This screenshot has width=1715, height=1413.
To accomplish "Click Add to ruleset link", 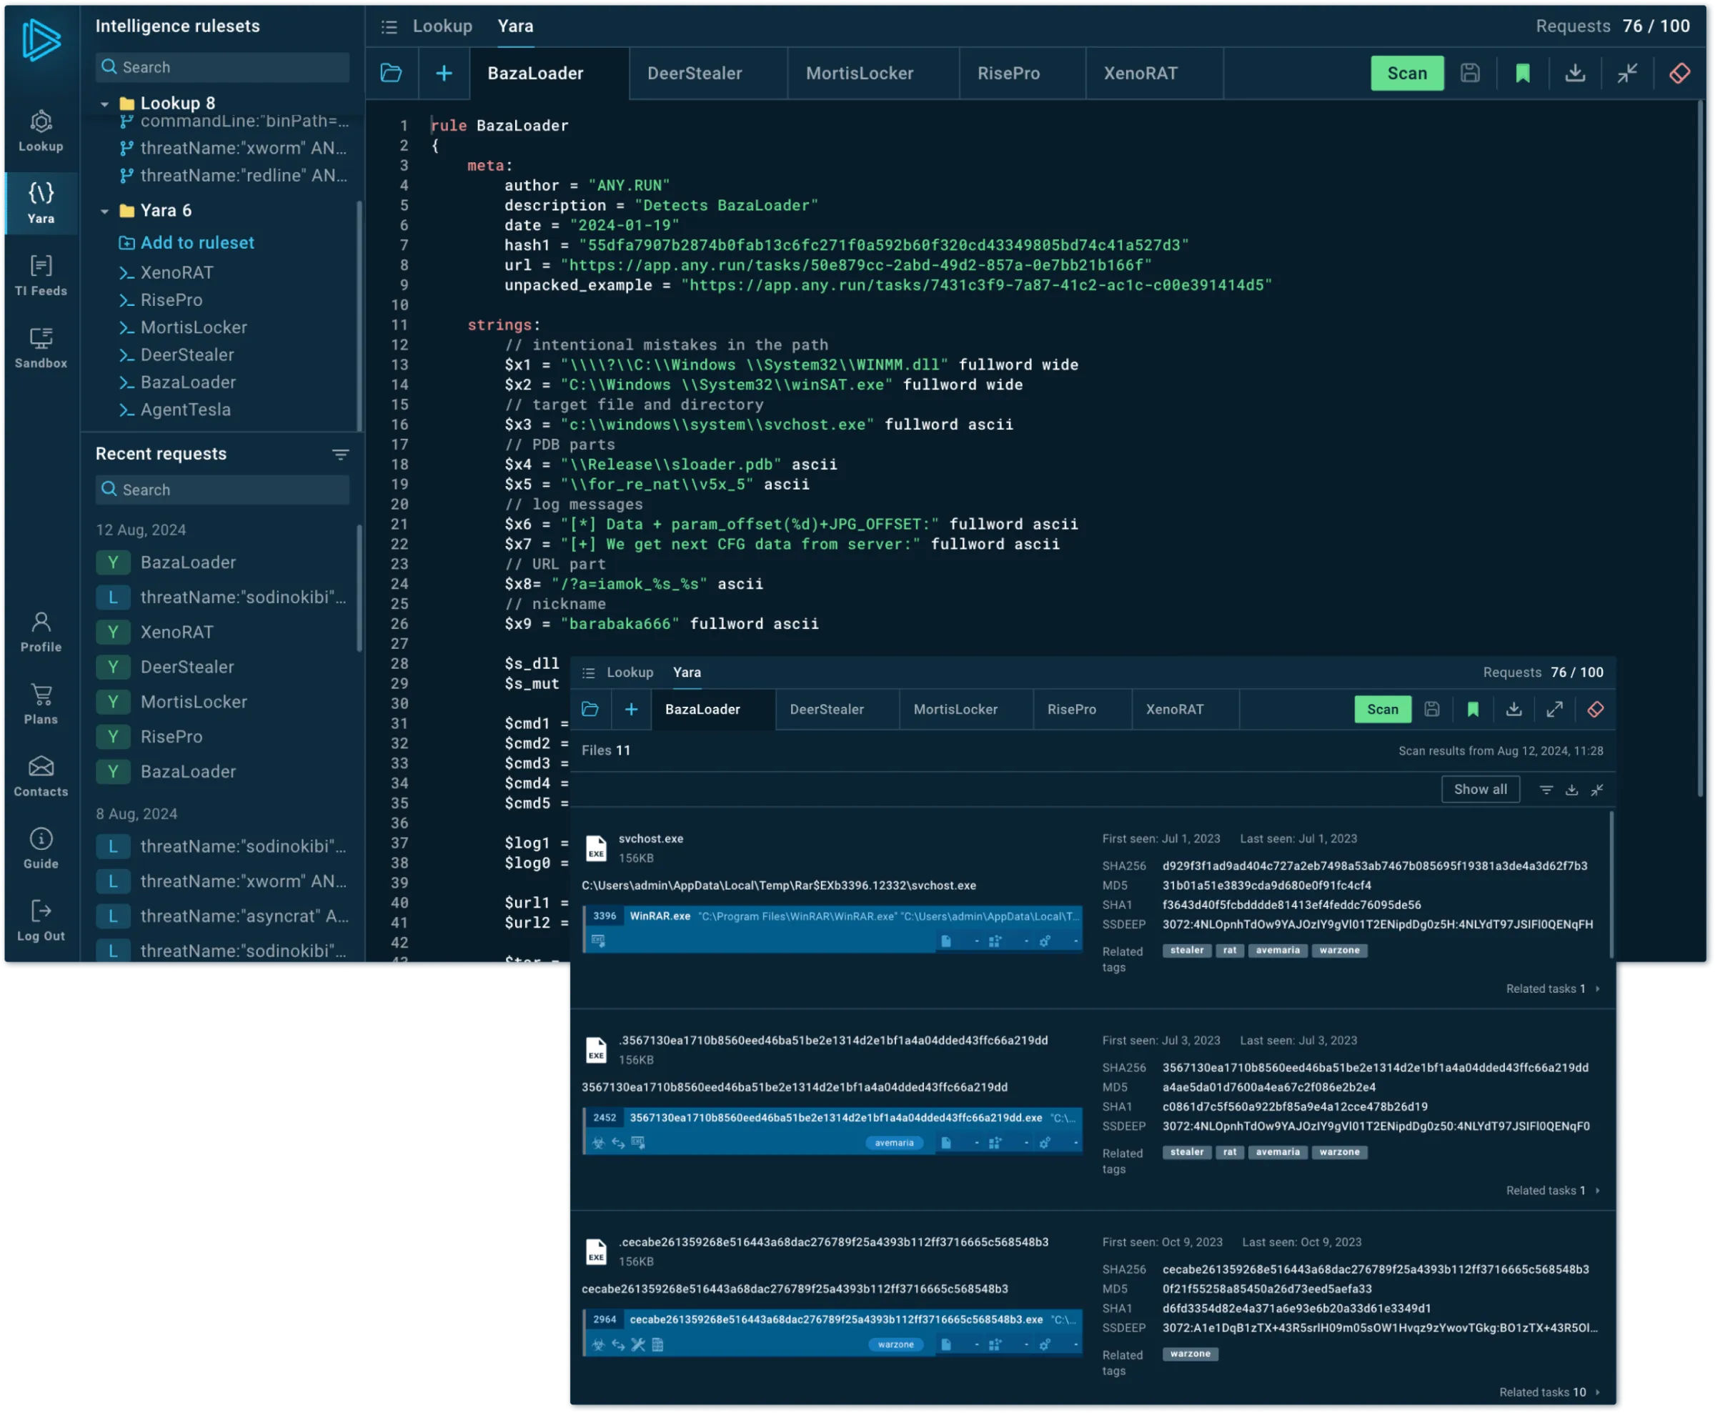I will click(196, 242).
